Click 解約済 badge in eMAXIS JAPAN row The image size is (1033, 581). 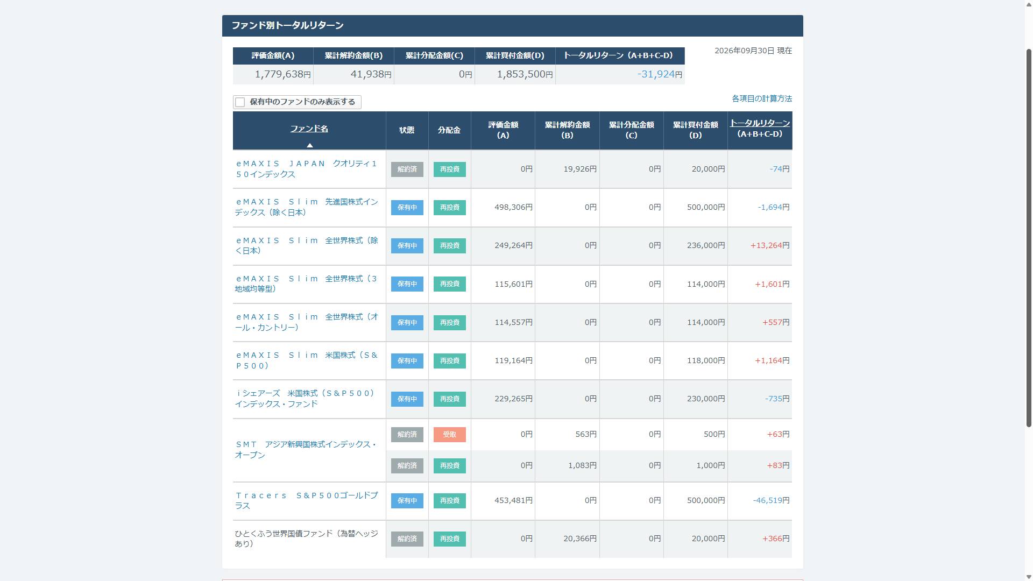pos(407,169)
